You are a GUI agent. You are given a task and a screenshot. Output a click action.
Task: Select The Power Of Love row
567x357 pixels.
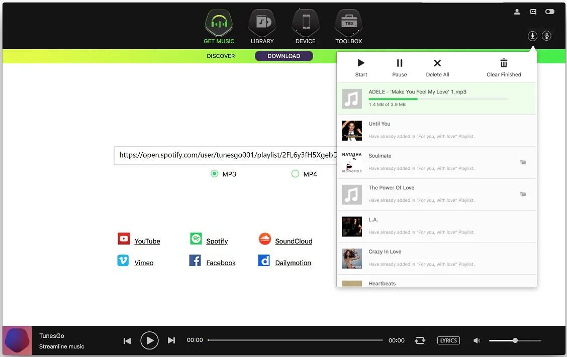click(436, 194)
